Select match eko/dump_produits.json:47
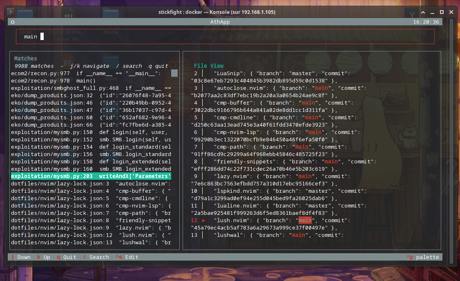This screenshot has height=281, width=460. 91,110
